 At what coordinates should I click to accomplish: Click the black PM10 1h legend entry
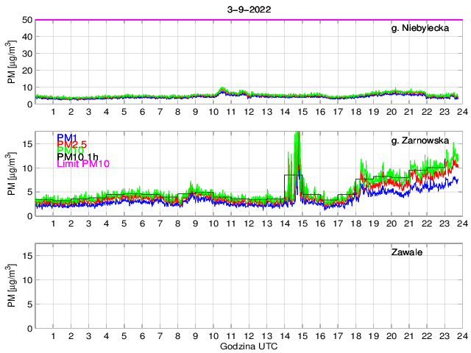point(78,155)
